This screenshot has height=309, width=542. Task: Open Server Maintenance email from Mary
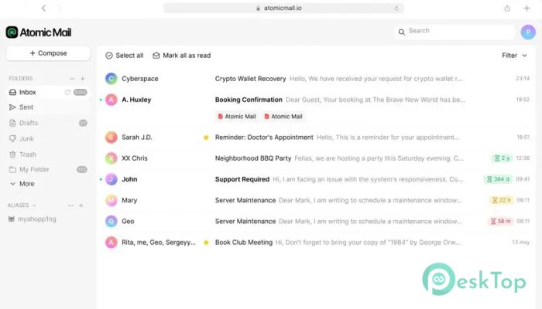[x=317, y=200]
